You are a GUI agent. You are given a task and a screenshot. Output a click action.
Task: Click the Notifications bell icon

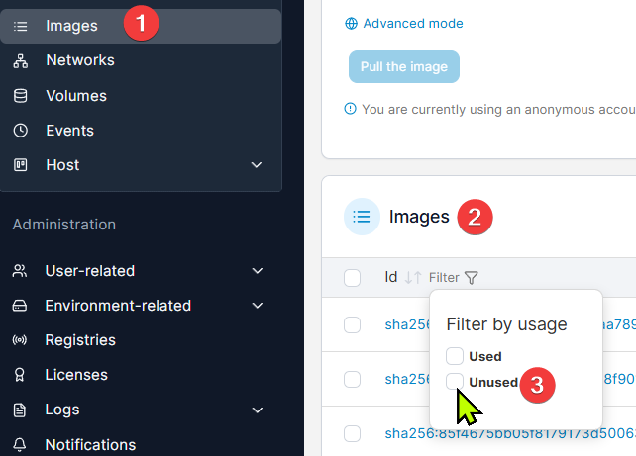(20, 444)
